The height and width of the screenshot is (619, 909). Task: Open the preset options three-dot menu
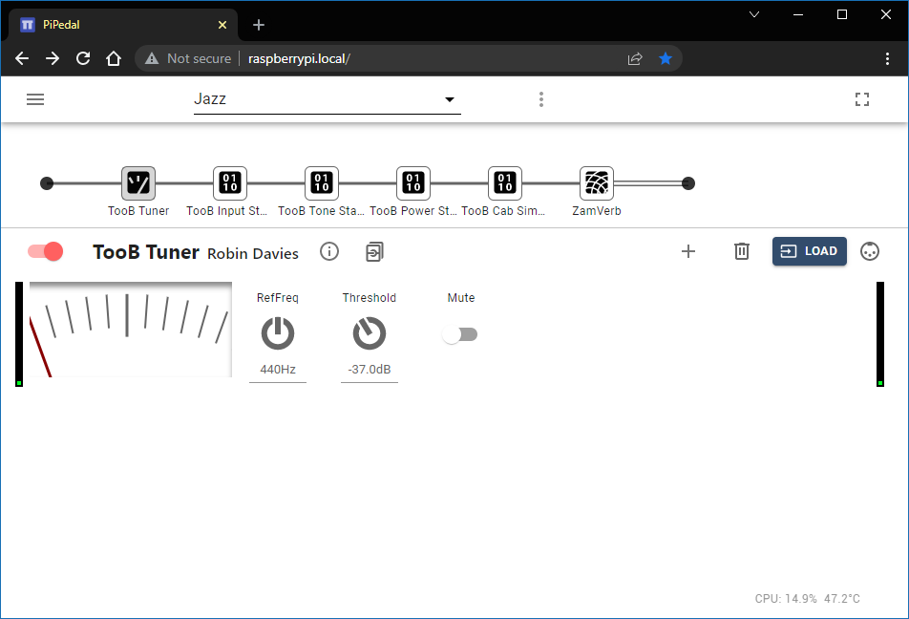click(x=540, y=99)
